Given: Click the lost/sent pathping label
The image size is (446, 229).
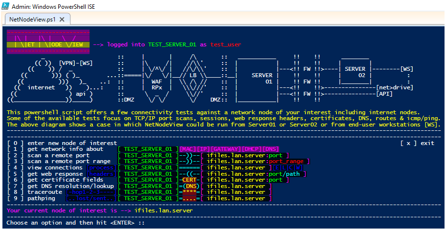Looking at the screenshot, I should [x=91, y=198].
